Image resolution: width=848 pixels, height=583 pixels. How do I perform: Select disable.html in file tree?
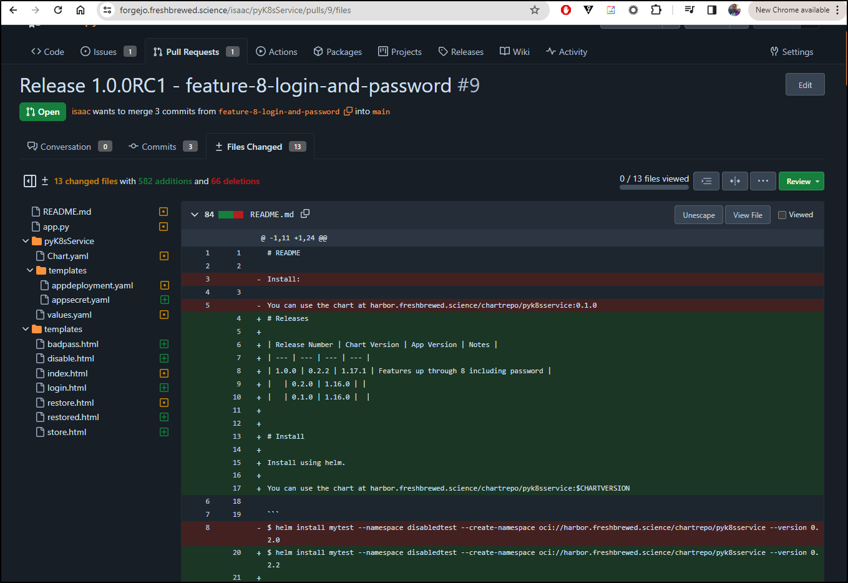click(x=71, y=358)
